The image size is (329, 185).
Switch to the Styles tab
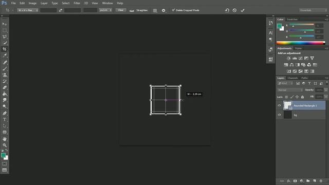[x=298, y=48]
